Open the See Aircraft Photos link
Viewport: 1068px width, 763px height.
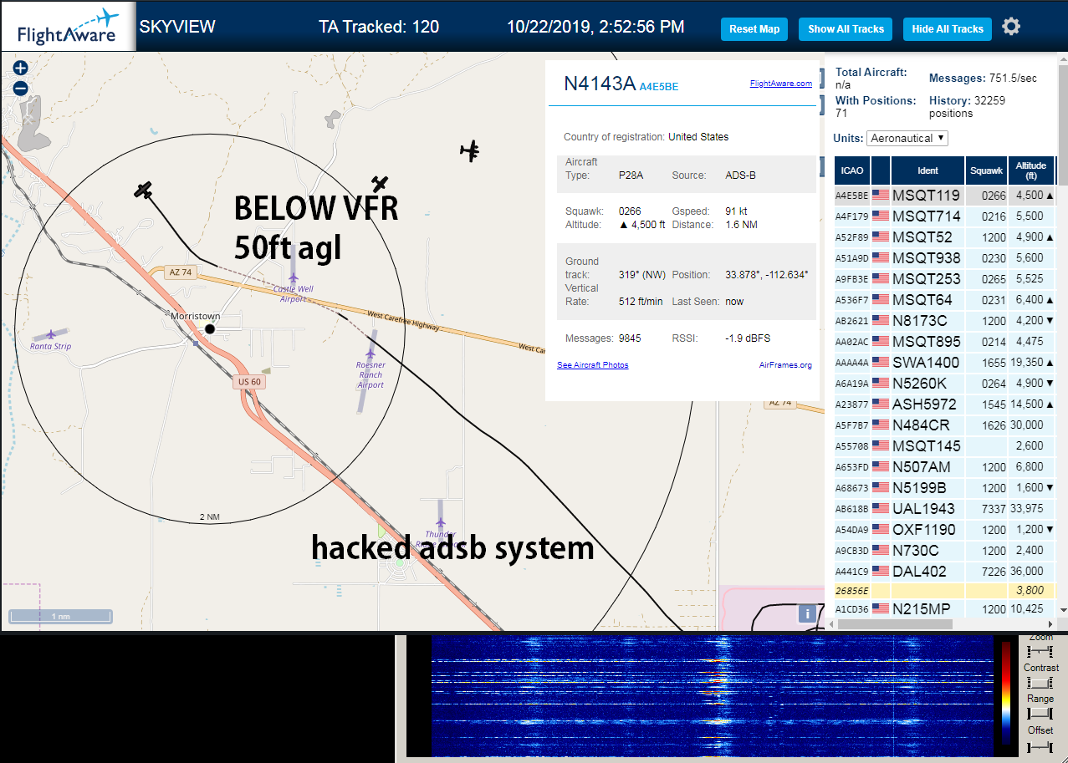(x=593, y=365)
